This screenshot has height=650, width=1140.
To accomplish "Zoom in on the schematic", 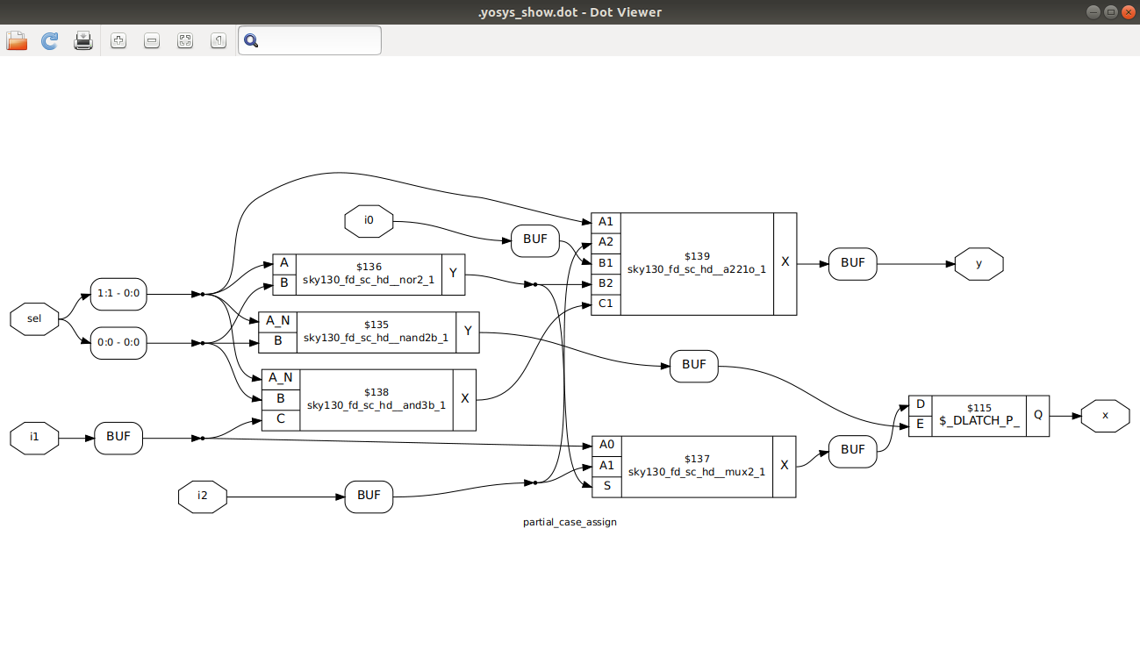I will (x=118, y=39).
